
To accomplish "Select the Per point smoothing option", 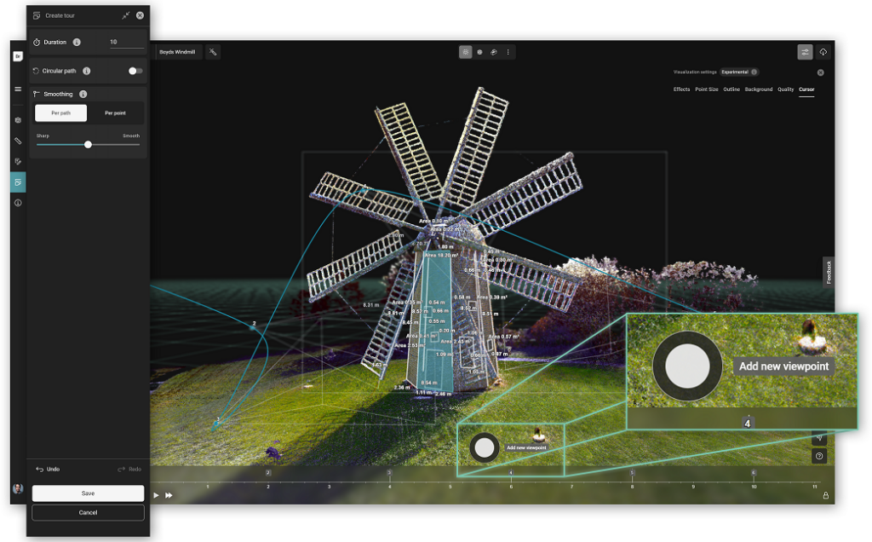I will pyautogui.click(x=114, y=112).
